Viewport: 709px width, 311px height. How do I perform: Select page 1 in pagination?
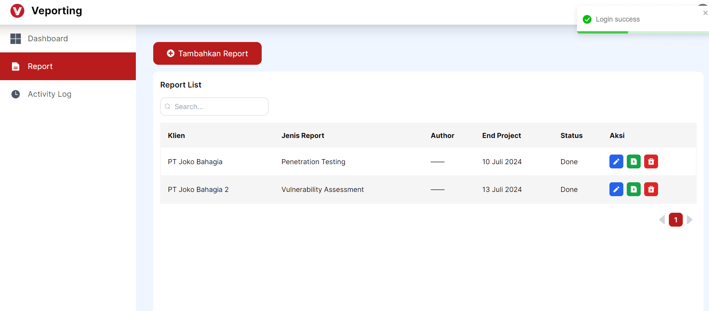point(676,220)
